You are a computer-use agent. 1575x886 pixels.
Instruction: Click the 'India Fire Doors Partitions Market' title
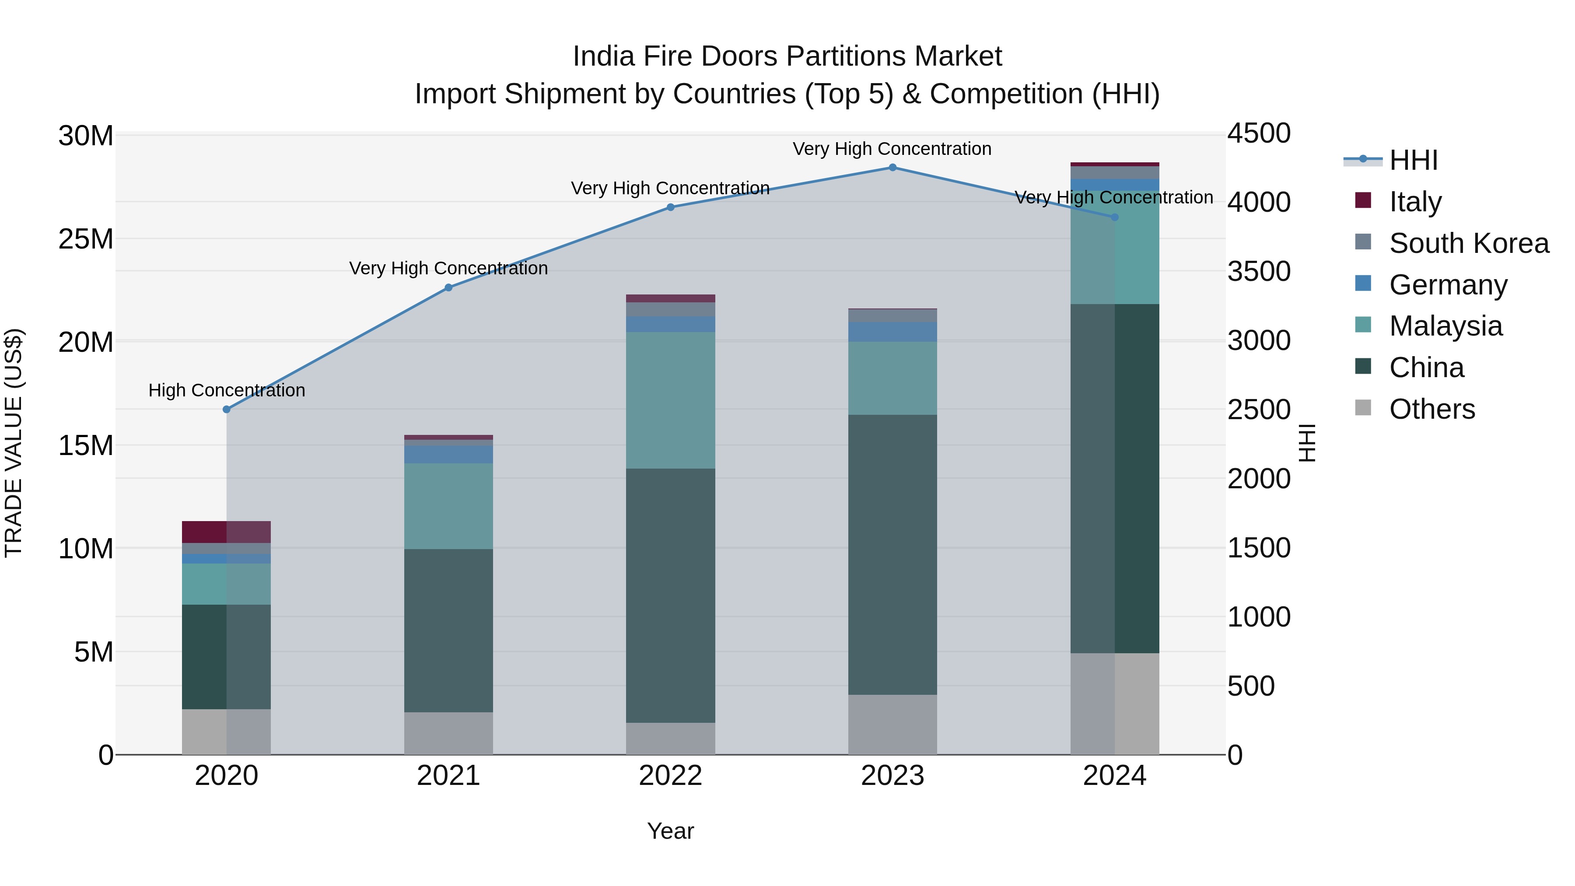pyautogui.click(x=787, y=56)
